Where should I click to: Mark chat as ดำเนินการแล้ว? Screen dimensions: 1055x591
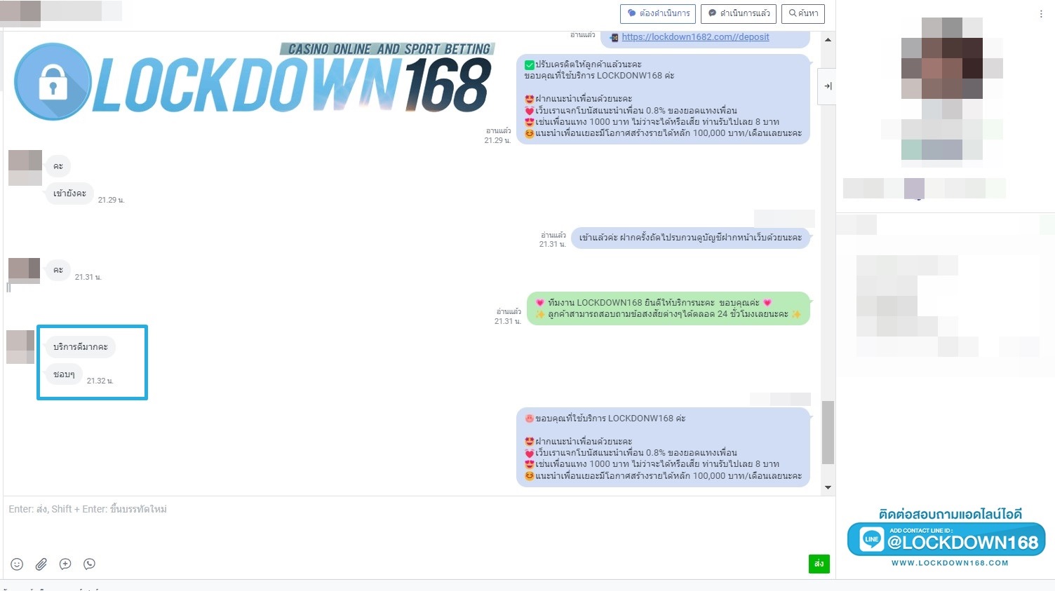click(x=739, y=13)
